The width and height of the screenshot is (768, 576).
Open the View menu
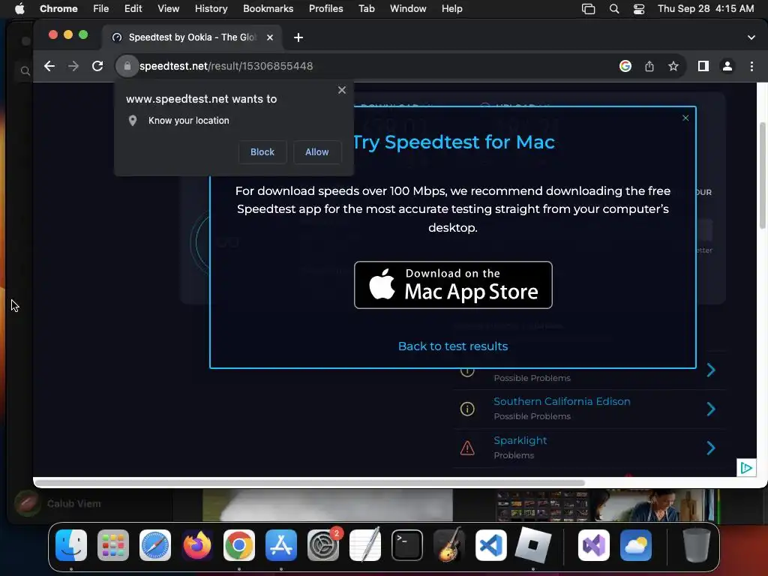(x=169, y=9)
